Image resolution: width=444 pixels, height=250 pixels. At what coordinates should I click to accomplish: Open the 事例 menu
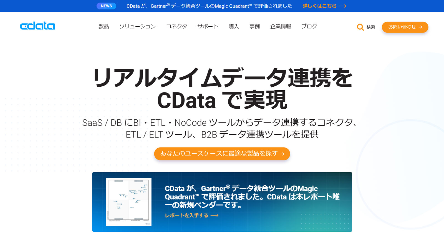pos(254,26)
